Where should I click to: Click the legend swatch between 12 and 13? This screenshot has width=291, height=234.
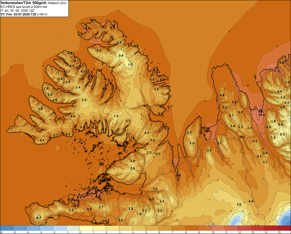pos(245,228)
